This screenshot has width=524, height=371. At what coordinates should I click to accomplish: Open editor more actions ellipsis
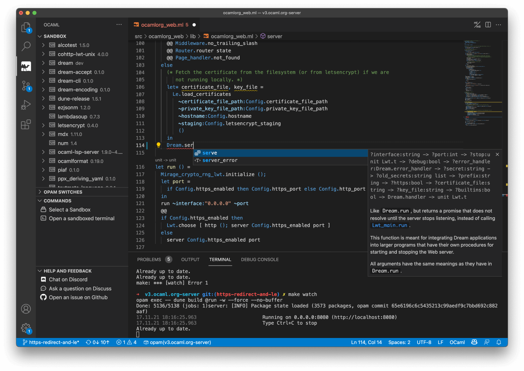(499, 25)
